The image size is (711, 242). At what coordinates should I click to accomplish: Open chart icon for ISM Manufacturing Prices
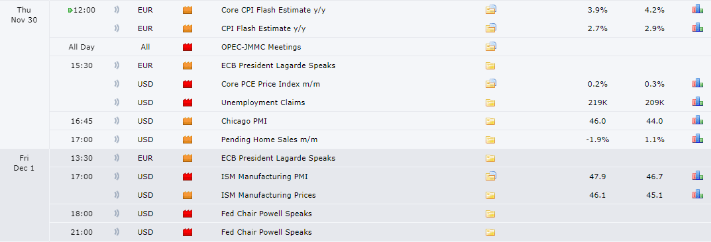(697, 195)
